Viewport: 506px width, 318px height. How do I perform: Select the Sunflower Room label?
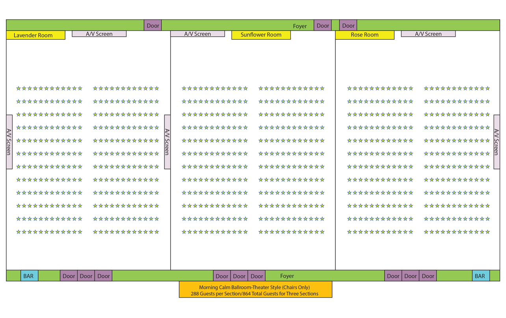pyautogui.click(x=261, y=35)
